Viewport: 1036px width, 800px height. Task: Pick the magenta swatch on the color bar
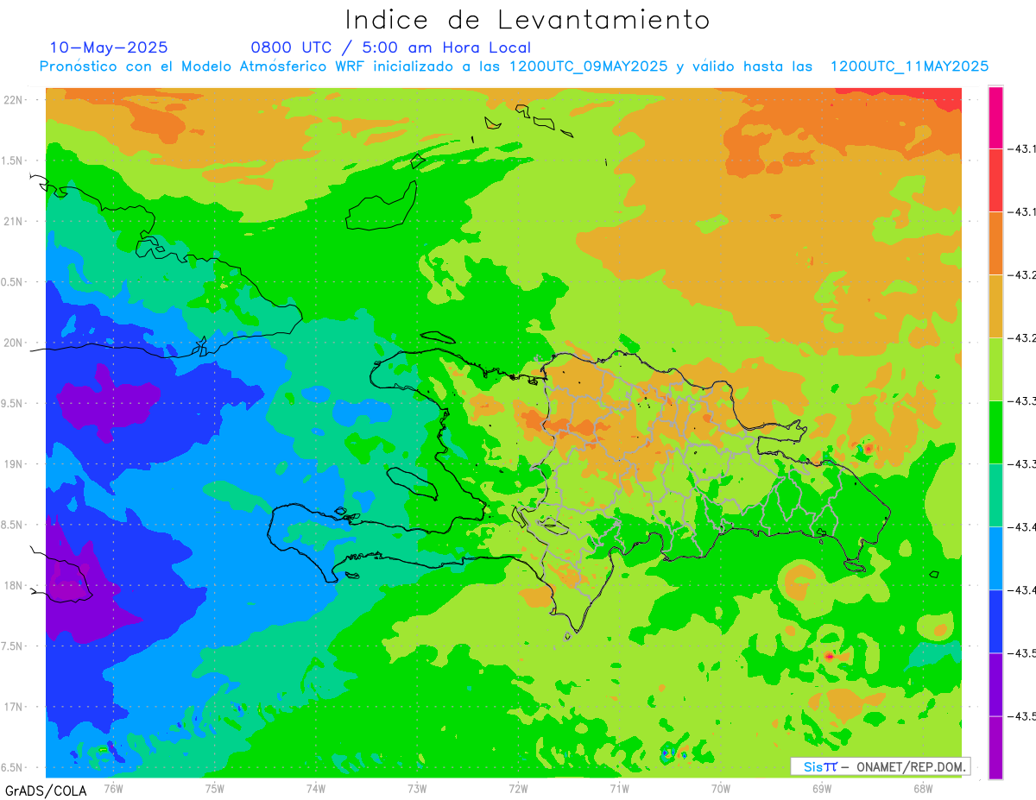point(995,117)
